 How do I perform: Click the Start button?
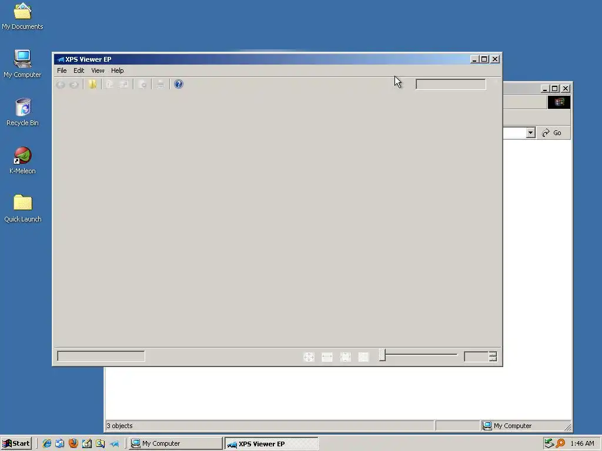pyautogui.click(x=16, y=443)
